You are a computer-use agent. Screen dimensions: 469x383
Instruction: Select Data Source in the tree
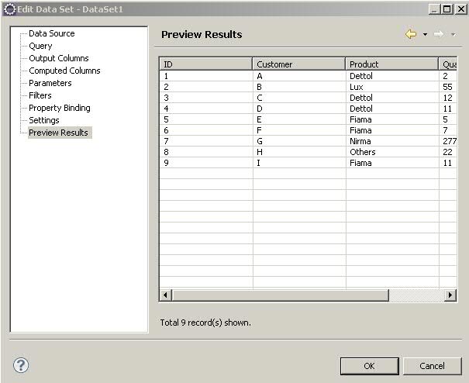click(52, 33)
